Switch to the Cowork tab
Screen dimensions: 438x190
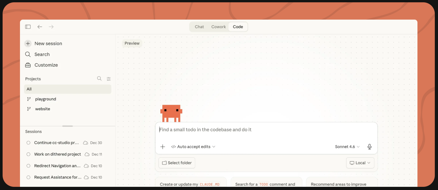(x=218, y=27)
